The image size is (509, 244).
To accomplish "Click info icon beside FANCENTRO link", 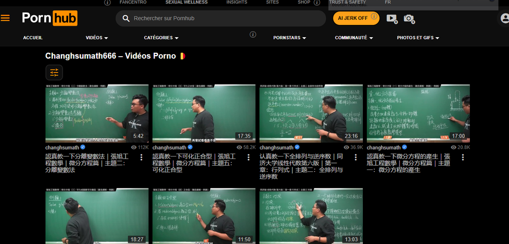I will pos(107,2).
